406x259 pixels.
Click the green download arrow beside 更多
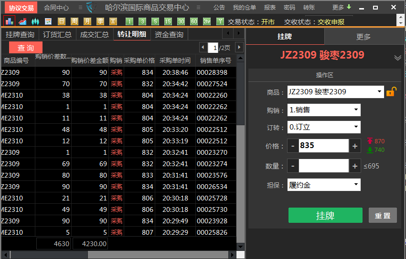coord(349,7)
